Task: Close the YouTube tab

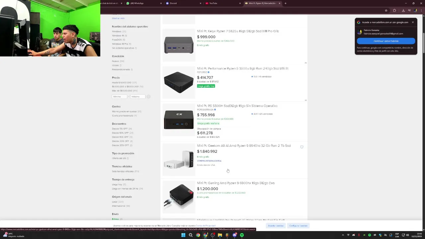Action: (x=240, y=3)
